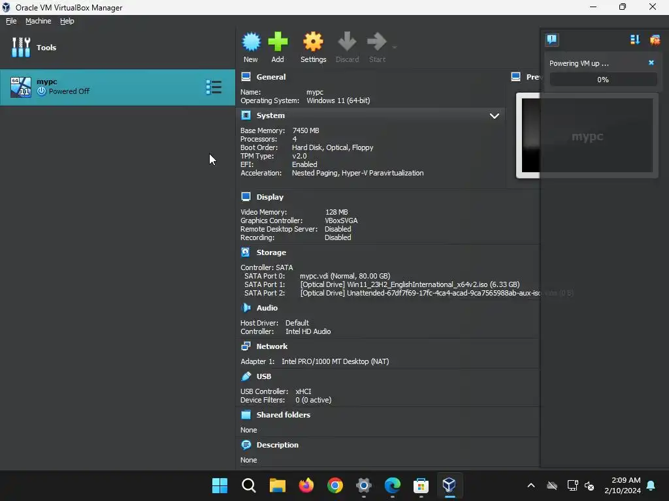Viewport: 669px width, 501px height.
Task: Click the Boot Order value text
Action: coord(333,147)
